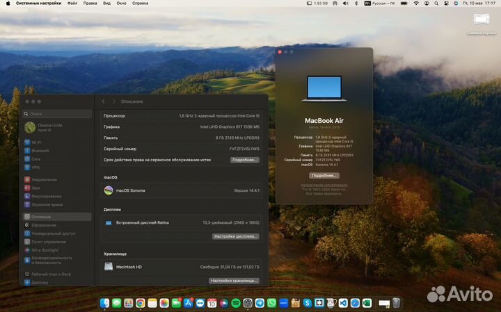Open Spotlight search in menu bar
Viewport: 501px width, 312px height.
(436, 3)
